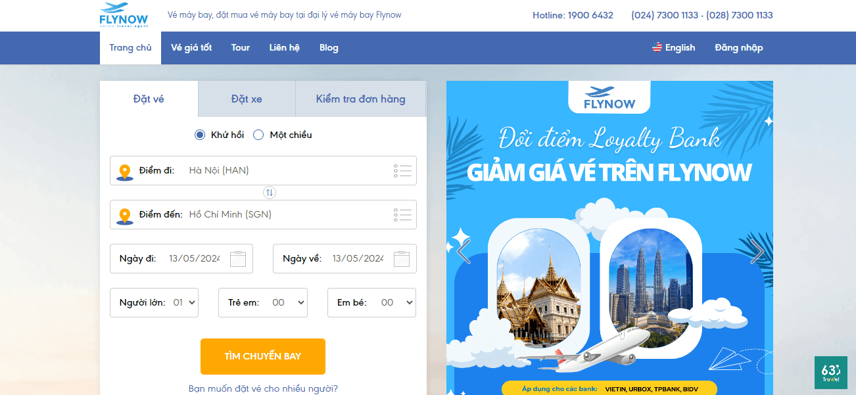Select the Khứ hồi radio button

point(199,134)
